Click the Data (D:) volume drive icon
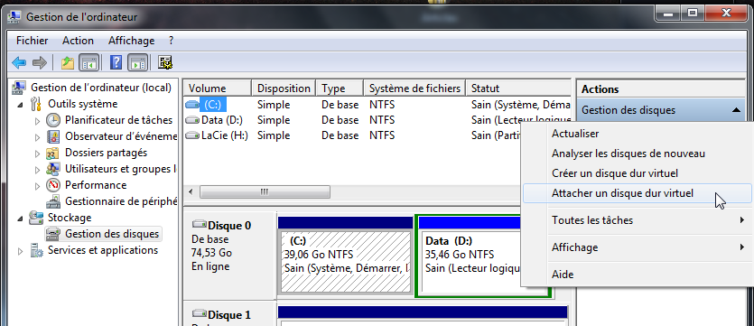The width and height of the screenshot is (754, 326). (192, 120)
